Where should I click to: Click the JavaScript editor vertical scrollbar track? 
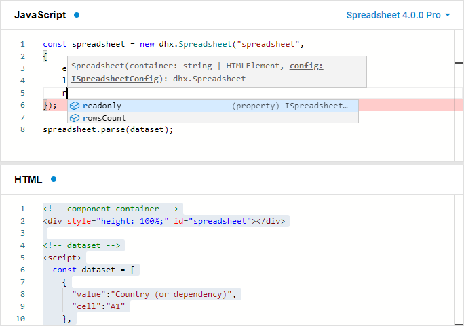pyautogui.click(x=459, y=96)
